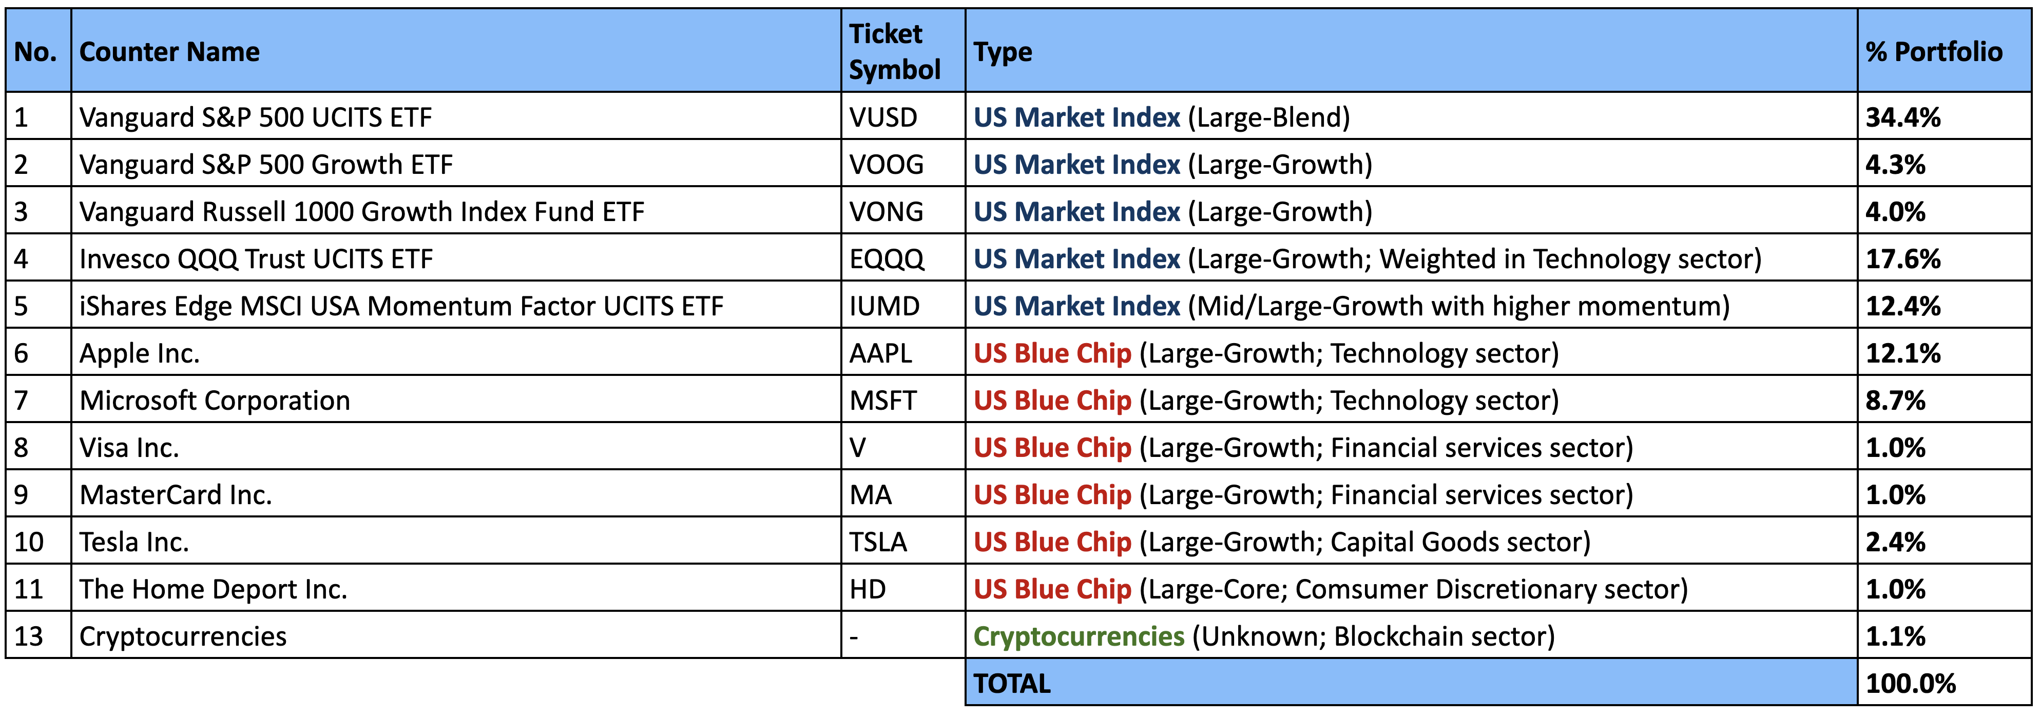Click the 100.0% total value cell
Image resolution: width=2040 pixels, height=719 pixels.
[x=1910, y=684]
